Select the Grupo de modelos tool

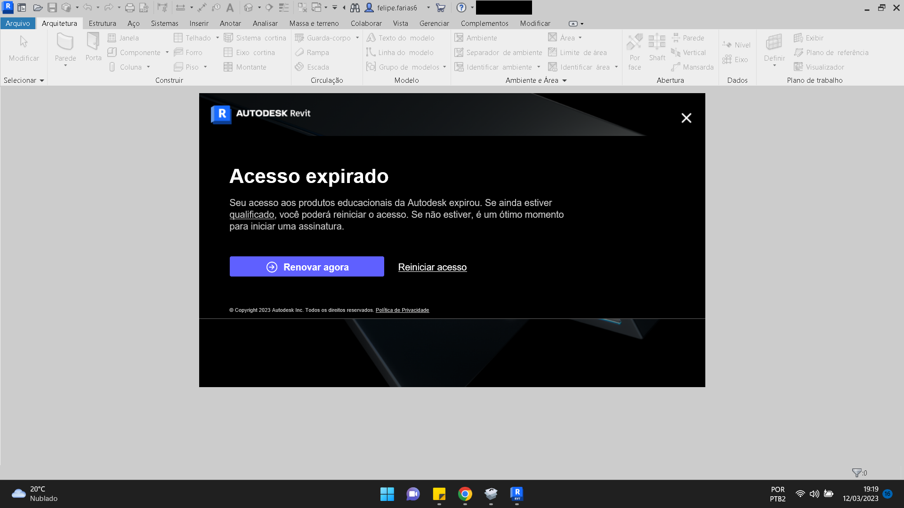[x=403, y=67]
